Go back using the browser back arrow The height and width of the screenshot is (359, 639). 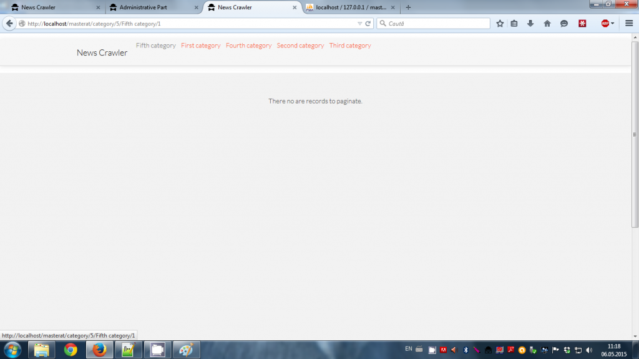[9, 24]
